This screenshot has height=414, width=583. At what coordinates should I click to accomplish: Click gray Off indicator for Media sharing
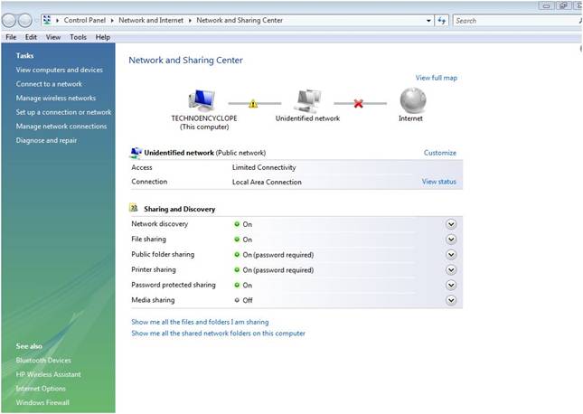[237, 300]
